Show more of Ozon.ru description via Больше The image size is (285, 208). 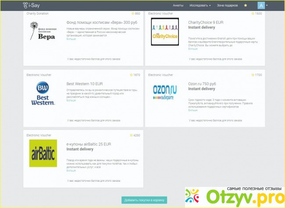click(192, 110)
